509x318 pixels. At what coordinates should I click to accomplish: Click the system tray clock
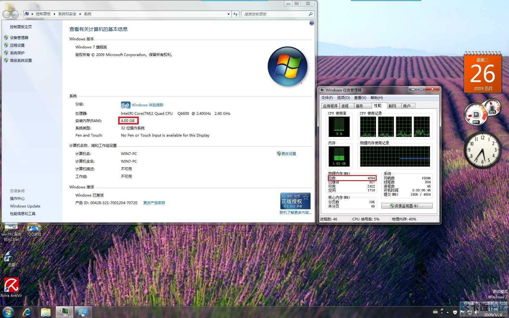[493, 312]
